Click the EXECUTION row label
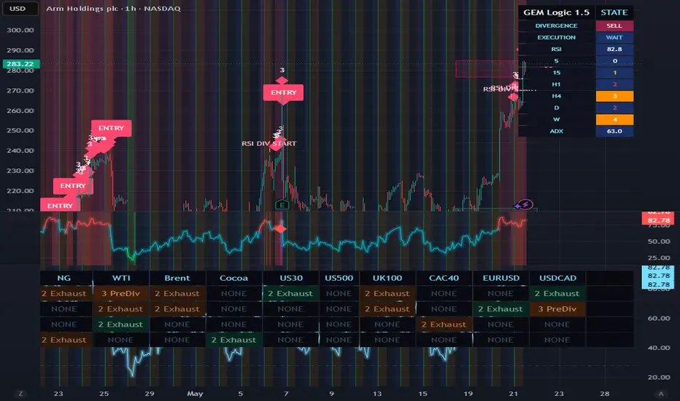Viewport: 680px width, 401px height. click(x=557, y=37)
